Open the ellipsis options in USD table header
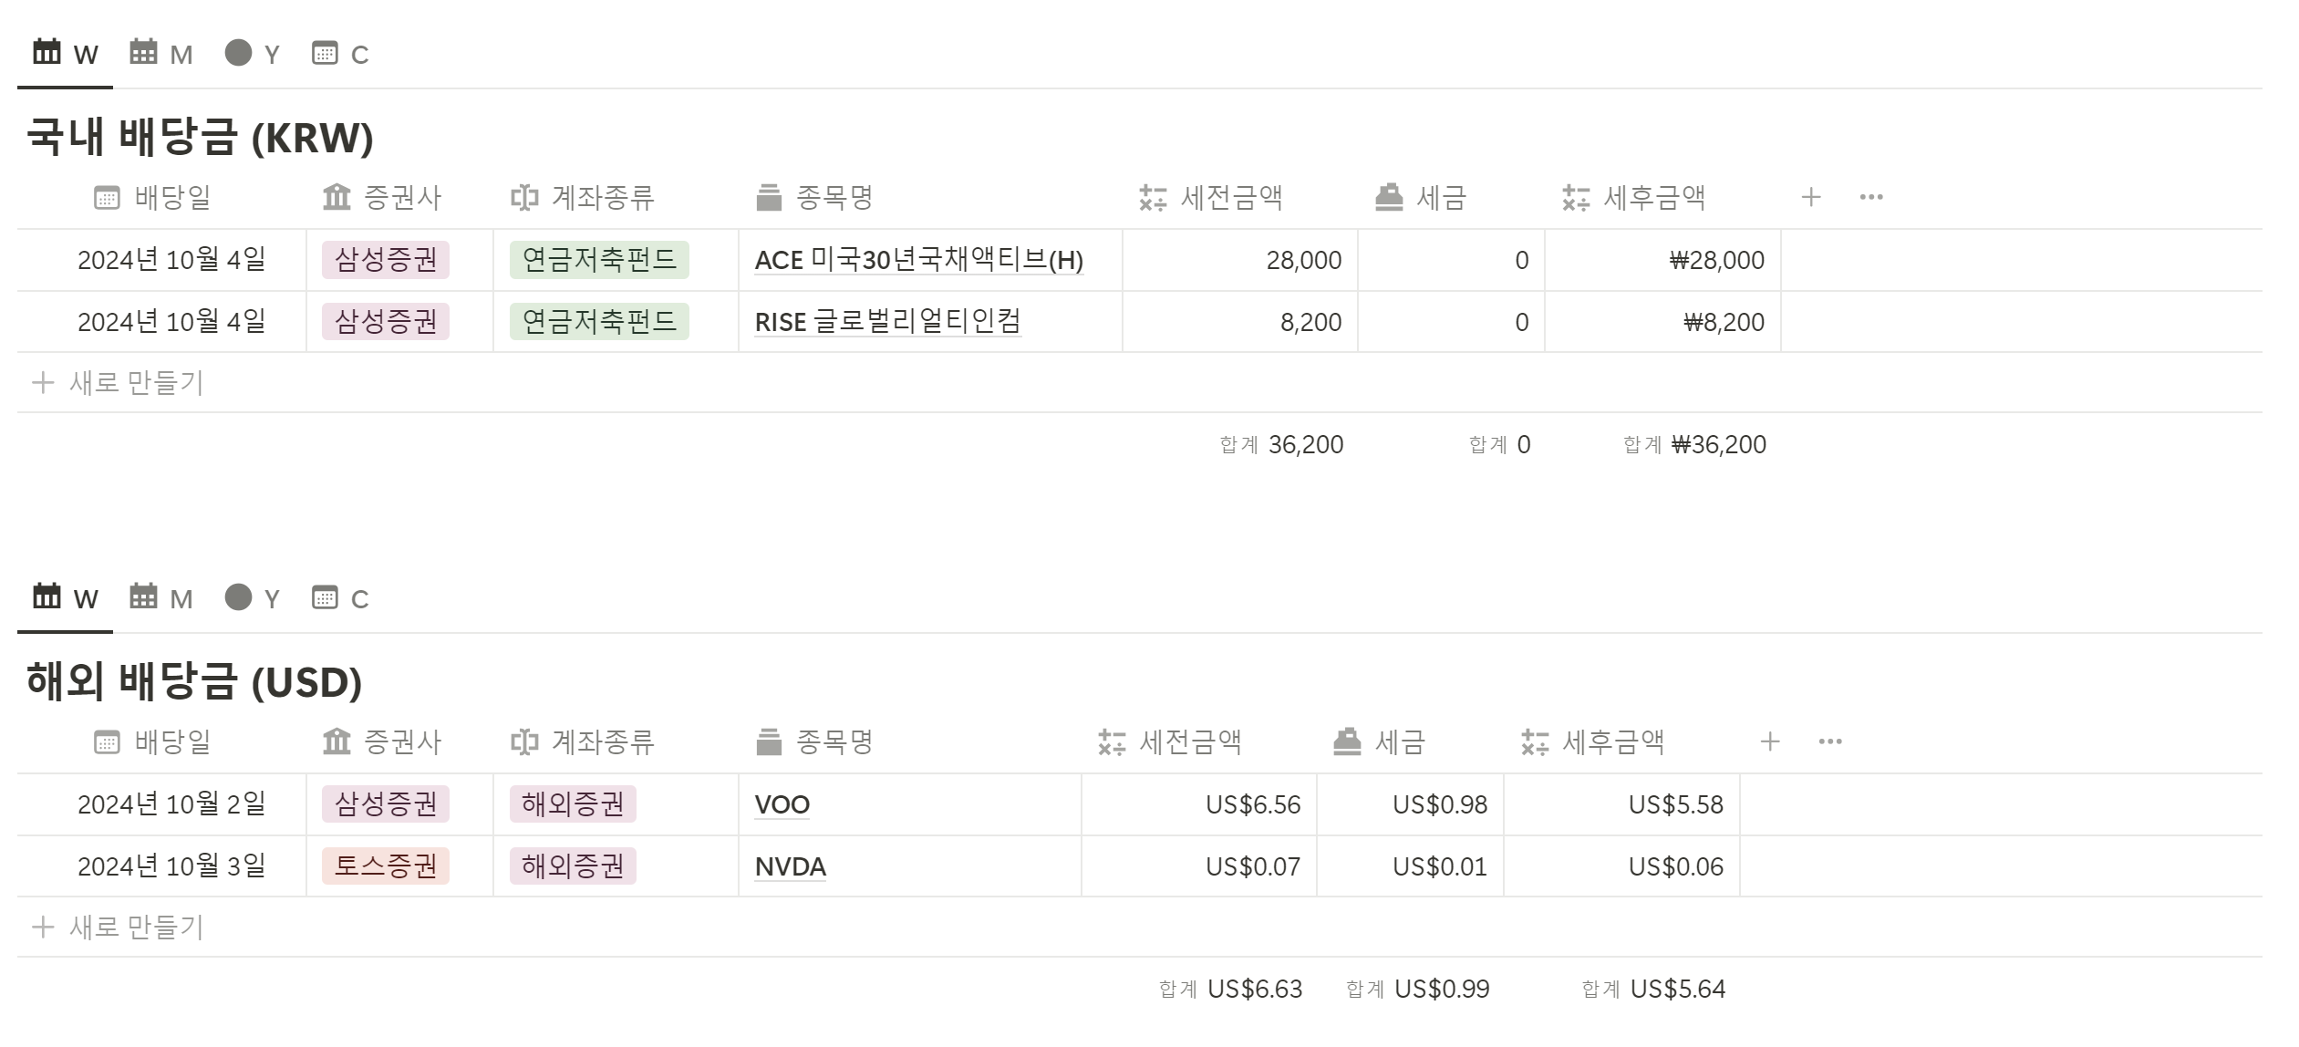This screenshot has width=2299, height=1047. (1829, 741)
